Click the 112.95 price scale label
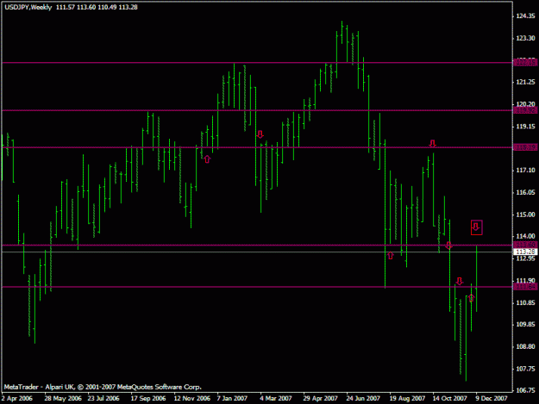 point(525,258)
